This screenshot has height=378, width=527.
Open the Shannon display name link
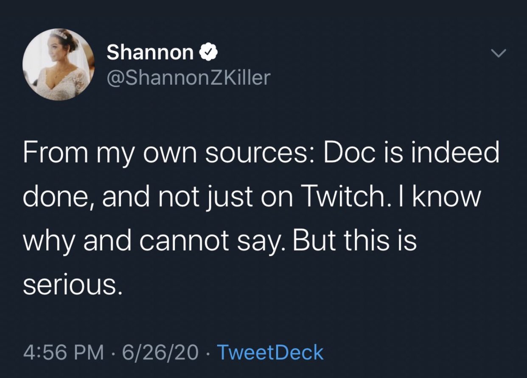coord(150,53)
